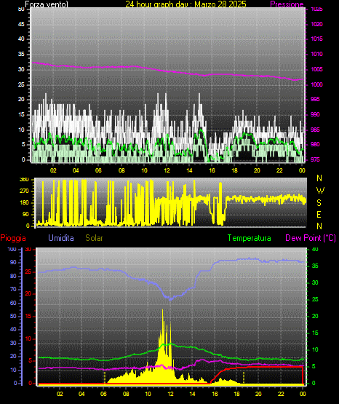Click the 14 hour label under bottom chart
Screen dimensions: 339x404
tap(192, 394)
